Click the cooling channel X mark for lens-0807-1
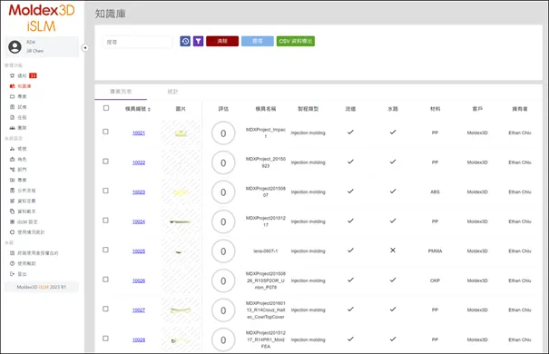This screenshot has width=549, height=354. click(x=393, y=251)
